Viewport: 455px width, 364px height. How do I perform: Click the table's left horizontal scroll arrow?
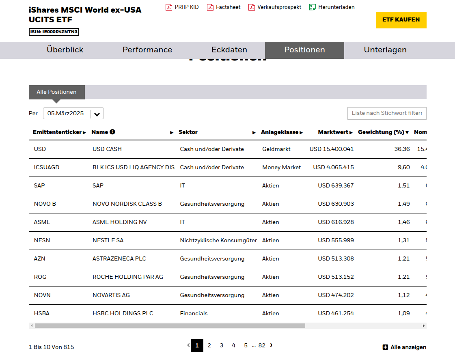point(32,326)
